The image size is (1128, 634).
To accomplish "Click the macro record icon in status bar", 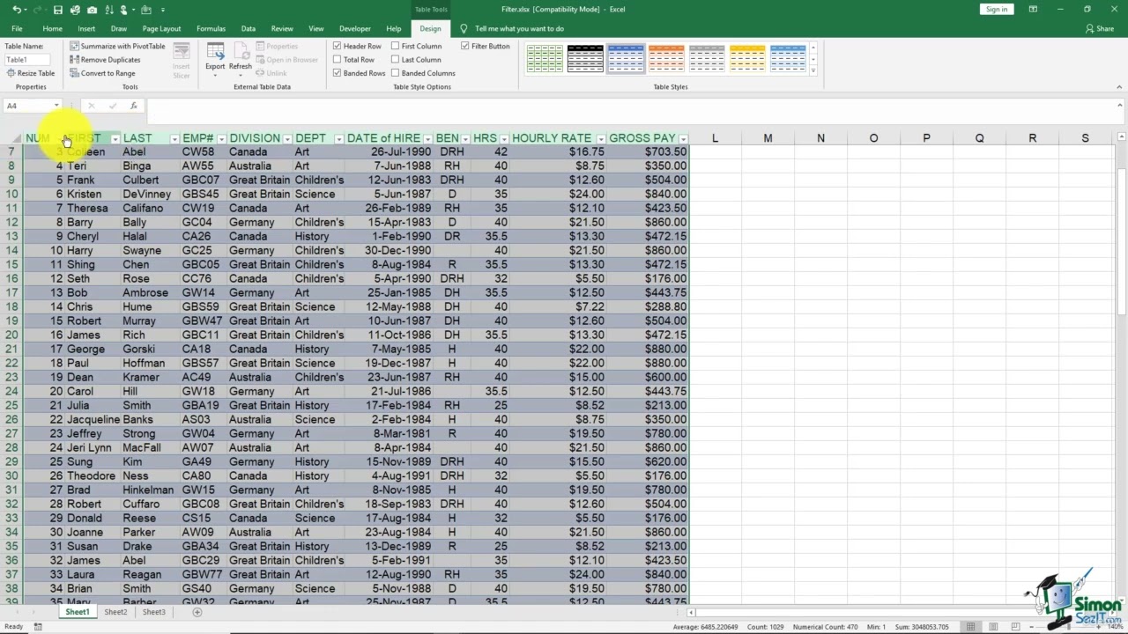I will (x=38, y=627).
